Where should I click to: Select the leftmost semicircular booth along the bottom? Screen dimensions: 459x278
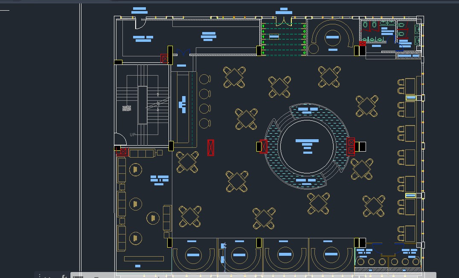[193, 255]
